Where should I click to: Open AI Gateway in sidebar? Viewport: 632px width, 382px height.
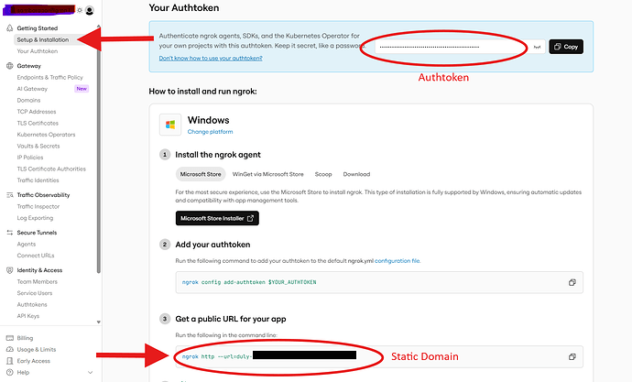[32, 89]
